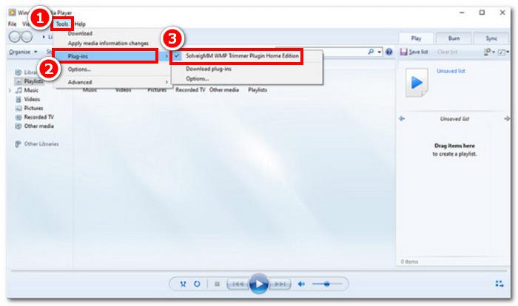
Task: Expand the Music tree node
Action: [x=10, y=90]
